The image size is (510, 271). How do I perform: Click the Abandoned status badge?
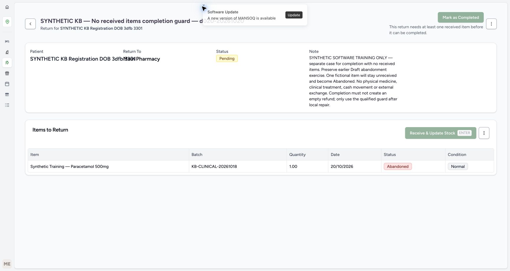pos(398,167)
